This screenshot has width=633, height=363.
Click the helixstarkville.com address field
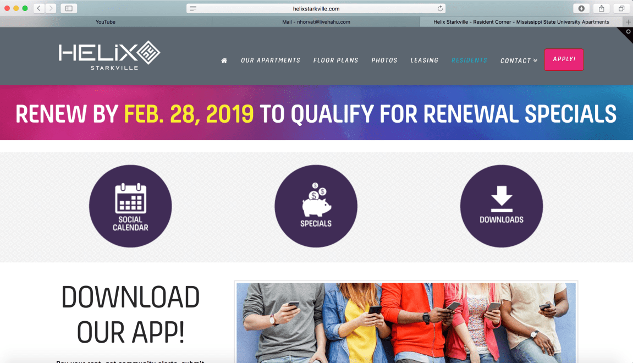tap(316, 8)
